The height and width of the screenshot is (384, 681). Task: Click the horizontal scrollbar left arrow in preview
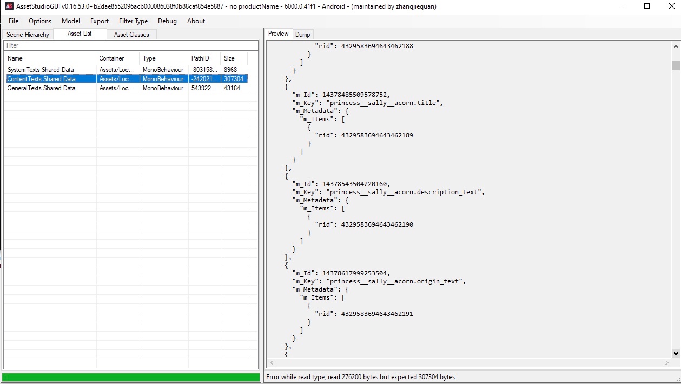272,363
